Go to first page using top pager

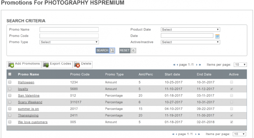[x=174, y=65]
